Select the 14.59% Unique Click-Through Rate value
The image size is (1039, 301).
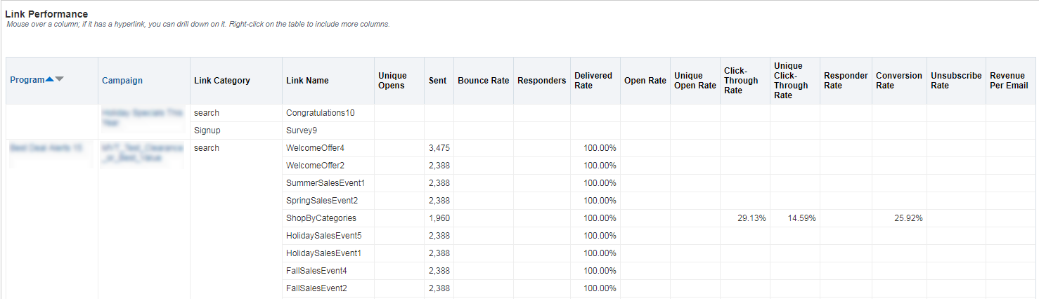(801, 218)
